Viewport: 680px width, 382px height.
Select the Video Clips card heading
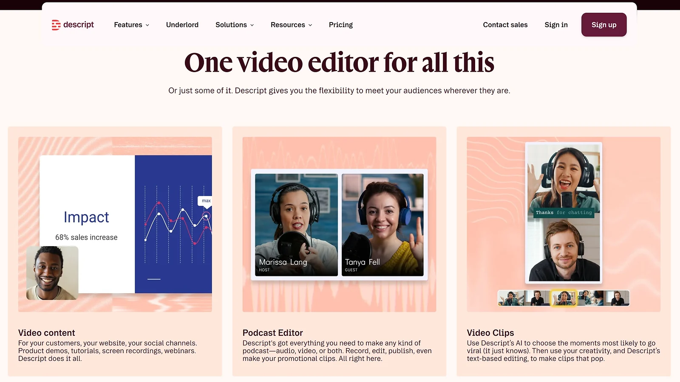[490, 333]
